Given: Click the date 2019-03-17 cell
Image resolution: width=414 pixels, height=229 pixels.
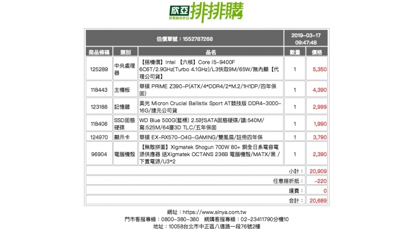Looking at the screenshot, I should [306, 38].
